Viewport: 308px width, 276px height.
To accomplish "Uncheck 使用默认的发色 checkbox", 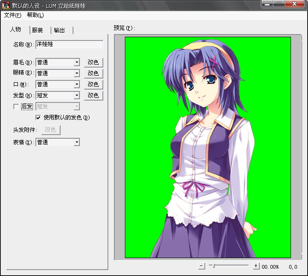I will pyautogui.click(x=39, y=118).
